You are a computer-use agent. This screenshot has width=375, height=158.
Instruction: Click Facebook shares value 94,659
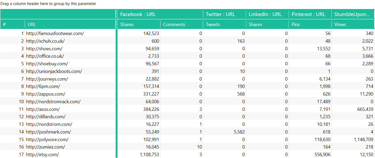(139, 49)
